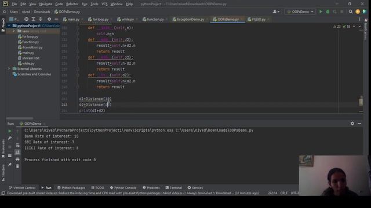
Task: Click CRLF line separator in status bar
Action: point(283,193)
